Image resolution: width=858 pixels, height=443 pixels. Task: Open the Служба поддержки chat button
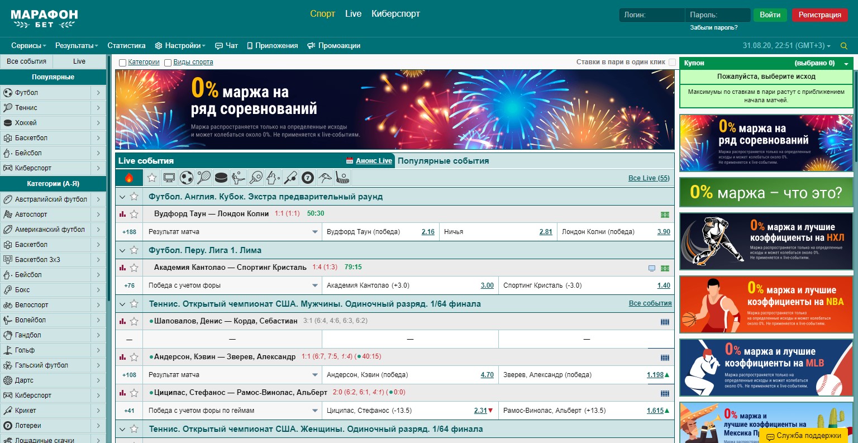804,436
